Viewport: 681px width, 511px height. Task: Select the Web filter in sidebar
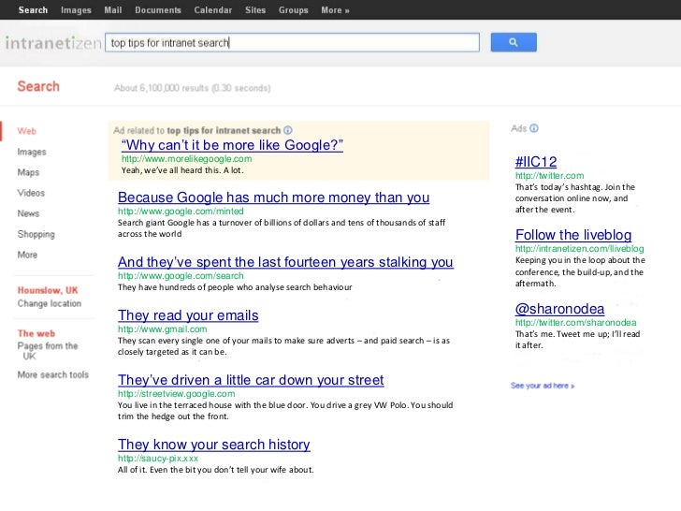(x=26, y=131)
